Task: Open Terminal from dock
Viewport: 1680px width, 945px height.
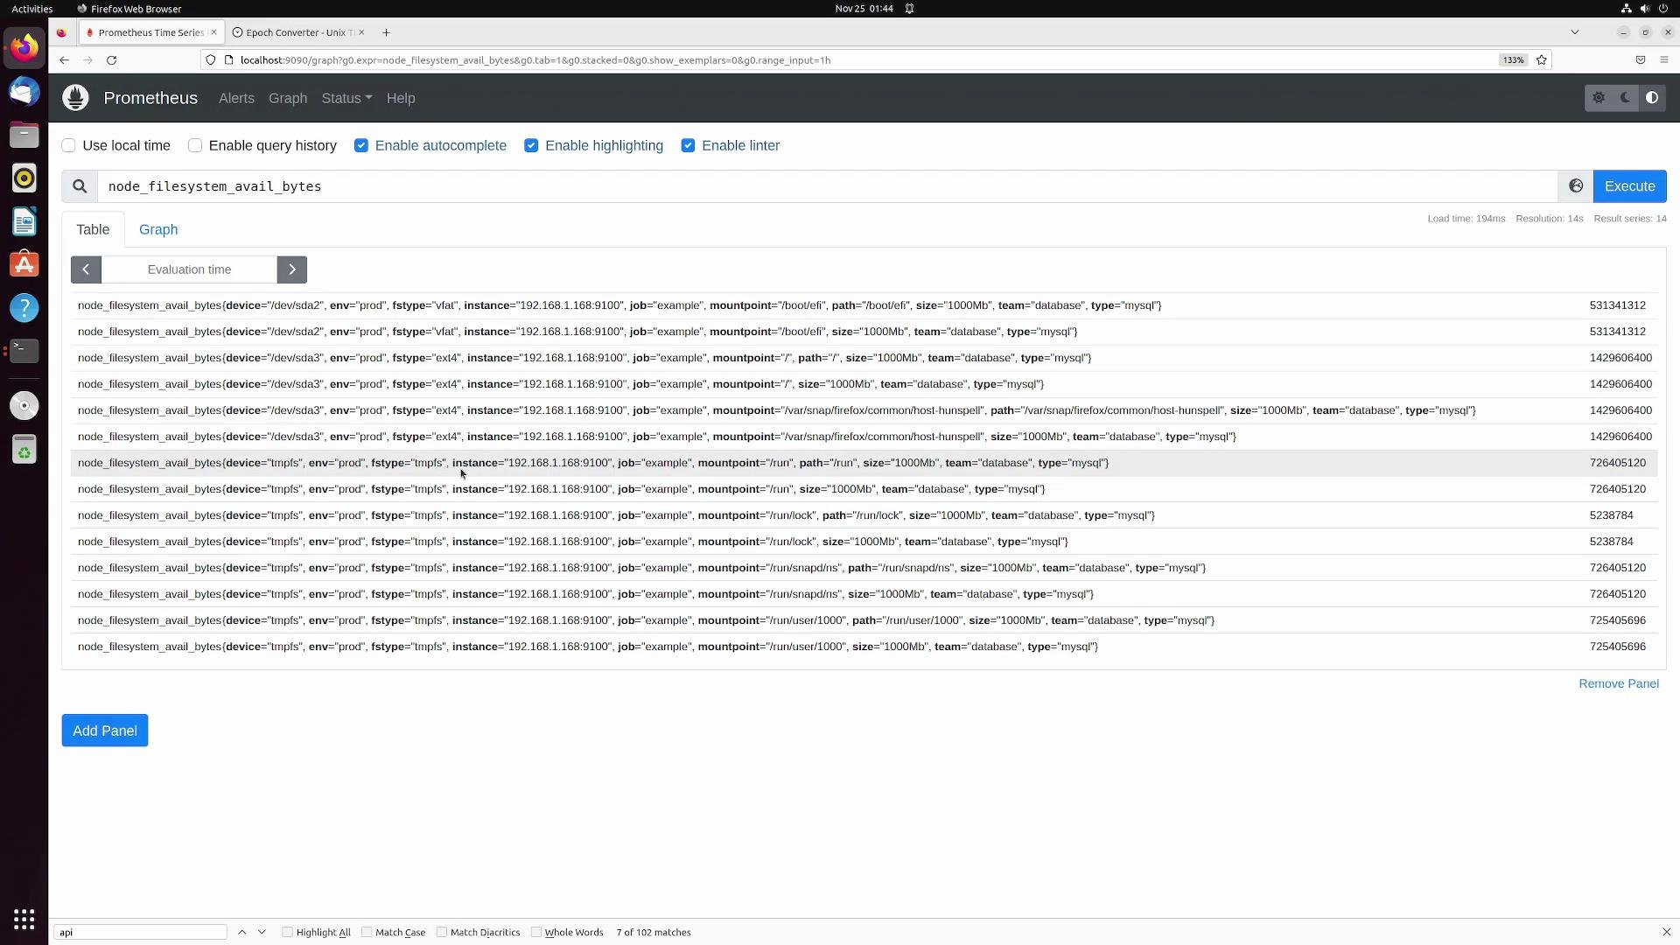Action: coord(24,351)
